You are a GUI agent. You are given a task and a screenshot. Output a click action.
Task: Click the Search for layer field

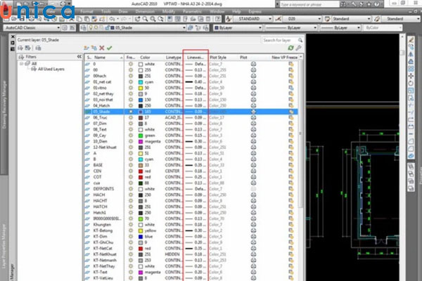pos(279,40)
